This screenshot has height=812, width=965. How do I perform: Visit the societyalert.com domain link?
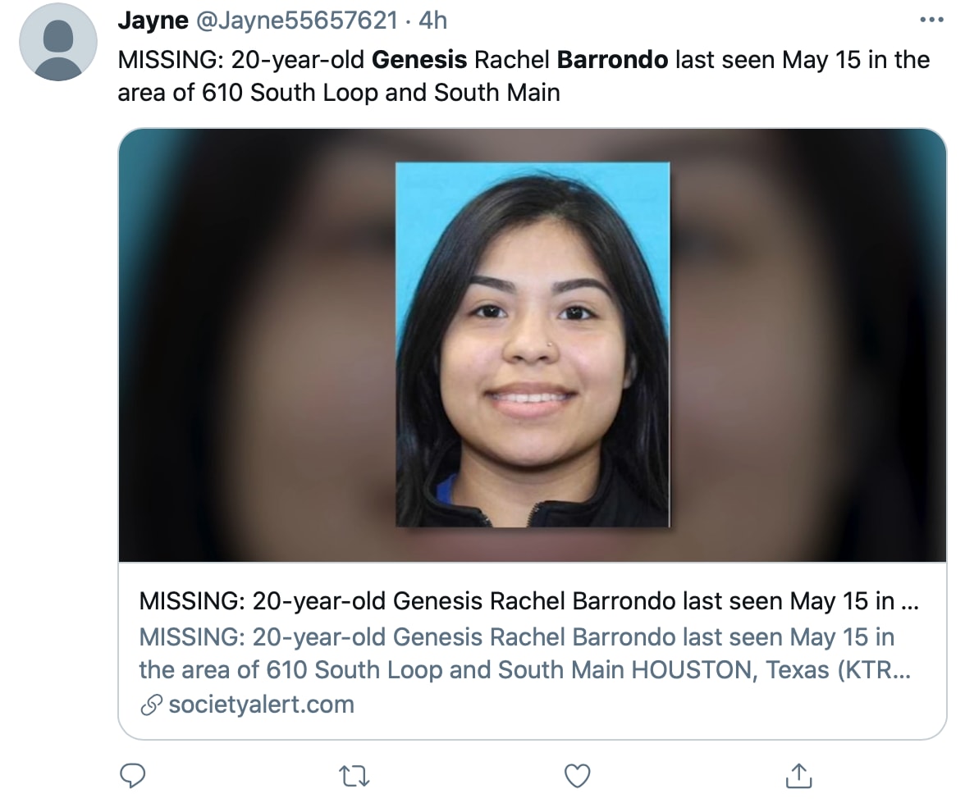click(x=262, y=705)
